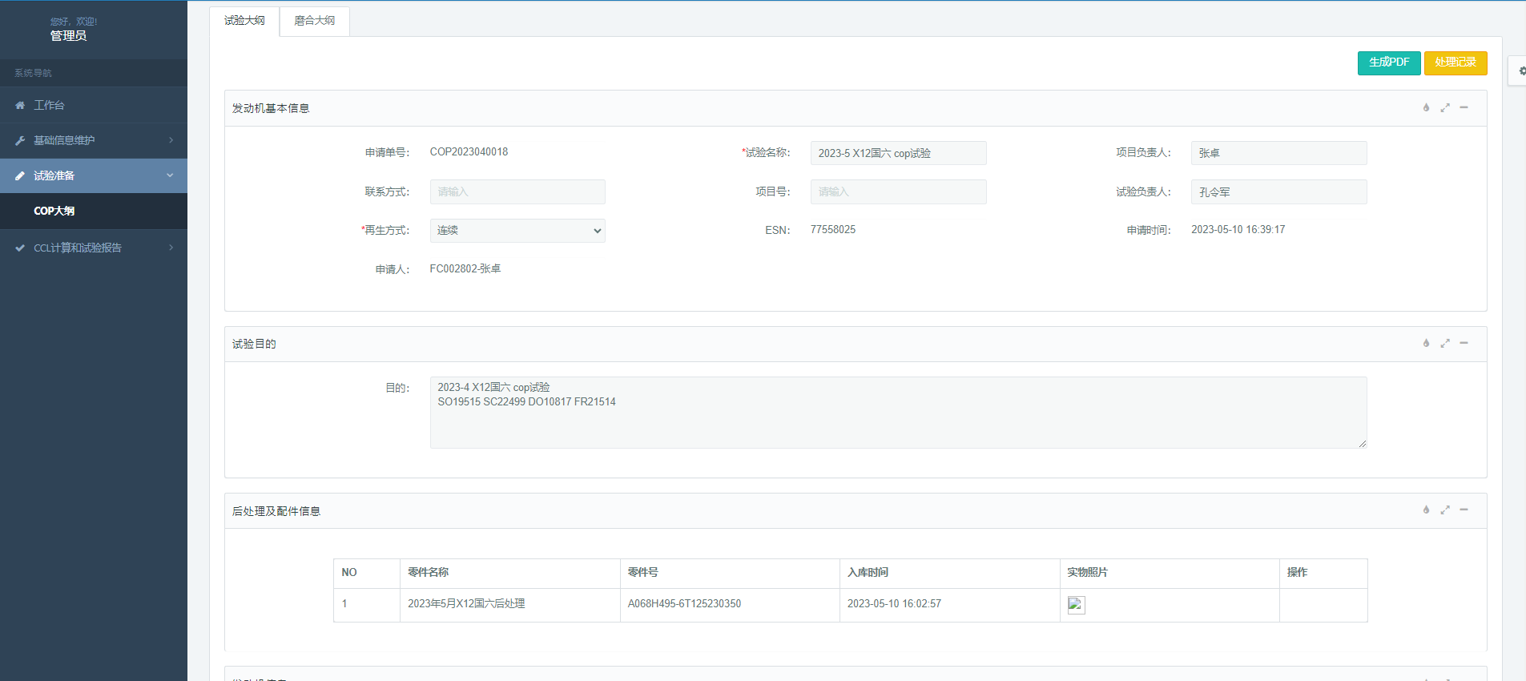Click the 发动机基本信息 panel title
Screen dimensions: 1526x681
click(271, 108)
